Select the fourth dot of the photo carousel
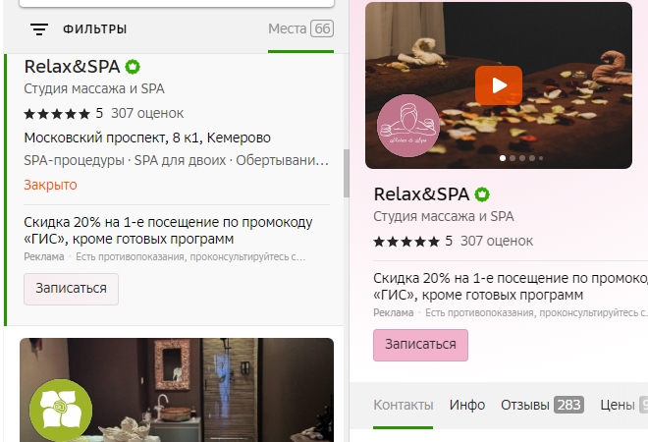 click(x=532, y=158)
